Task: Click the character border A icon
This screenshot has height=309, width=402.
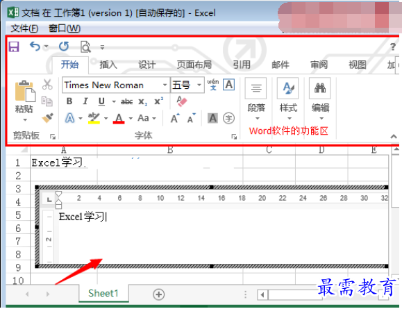Action: tap(228, 85)
